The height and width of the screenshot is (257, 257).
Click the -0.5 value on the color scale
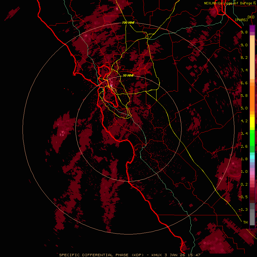tap(243, 197)
